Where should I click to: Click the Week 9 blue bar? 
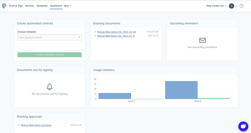pos(181,90)
